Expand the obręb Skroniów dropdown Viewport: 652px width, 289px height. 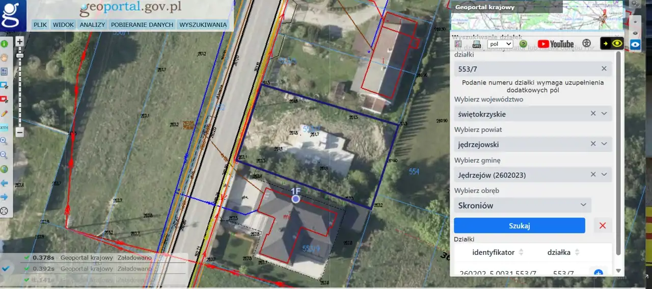pyautogui.click(x=583, y=205)
